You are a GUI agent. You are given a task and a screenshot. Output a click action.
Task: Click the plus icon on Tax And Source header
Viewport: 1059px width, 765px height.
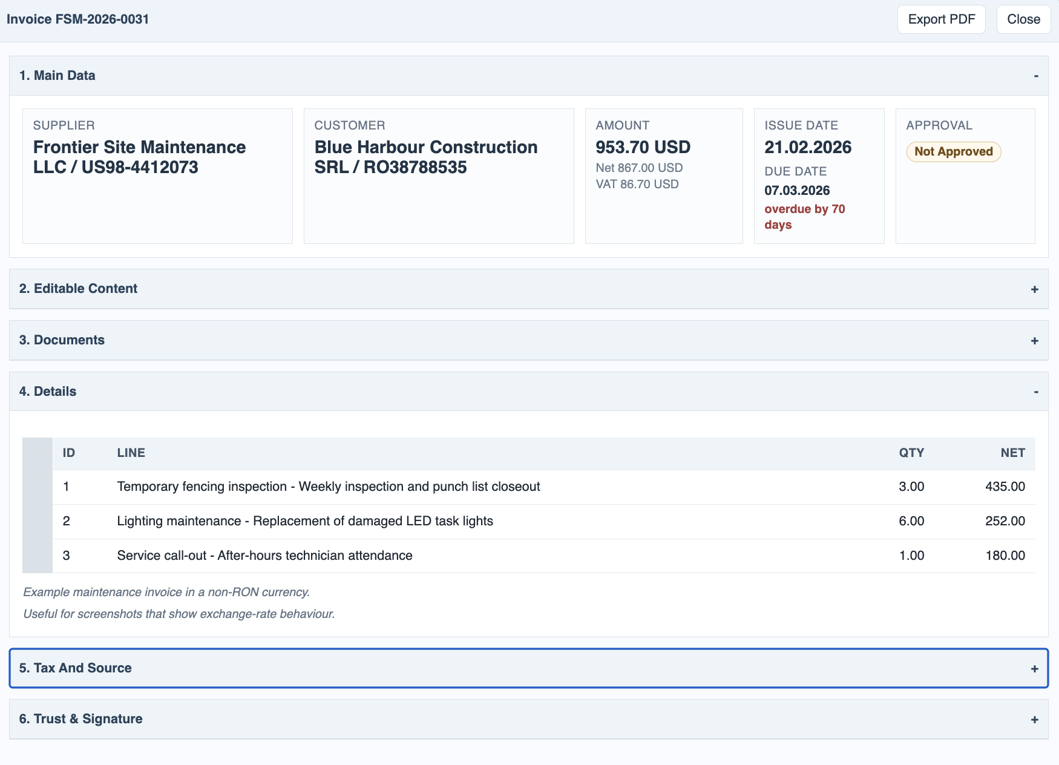(1035, 669)
